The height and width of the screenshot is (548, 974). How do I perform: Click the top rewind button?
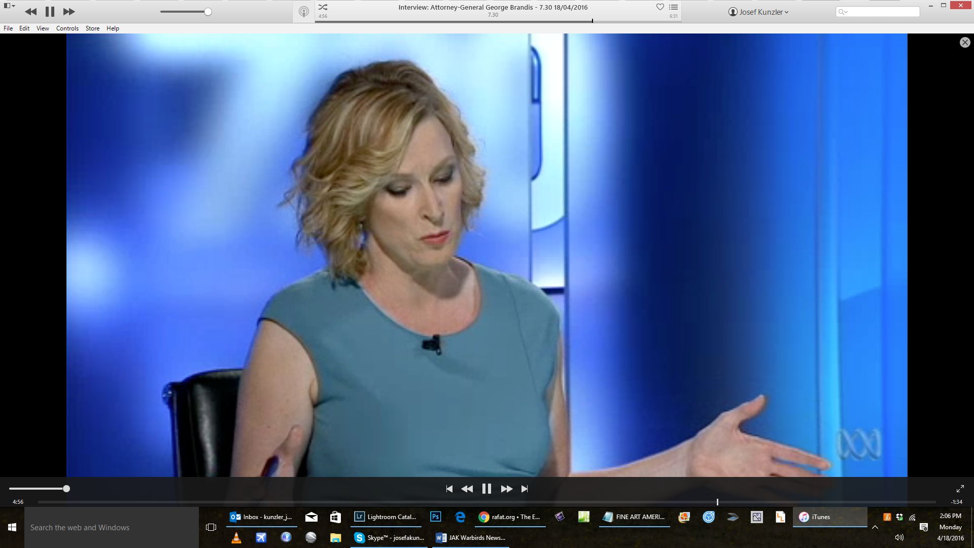pos(30,12)
